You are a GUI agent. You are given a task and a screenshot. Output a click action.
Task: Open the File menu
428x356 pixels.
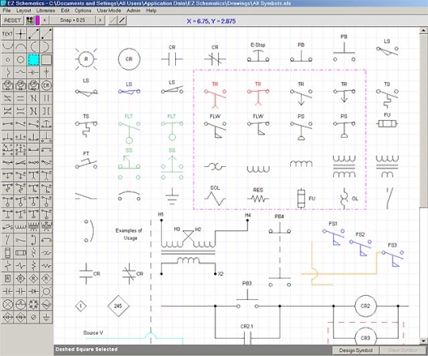click(6, 10)
